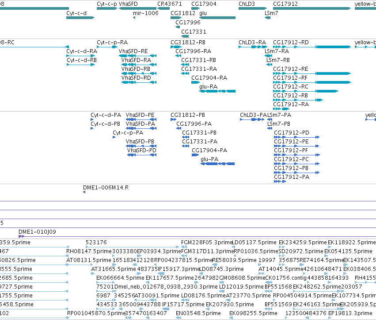Select protein ChLD3-PA
This screenshot has width=376, height=320.
(252, 120)
